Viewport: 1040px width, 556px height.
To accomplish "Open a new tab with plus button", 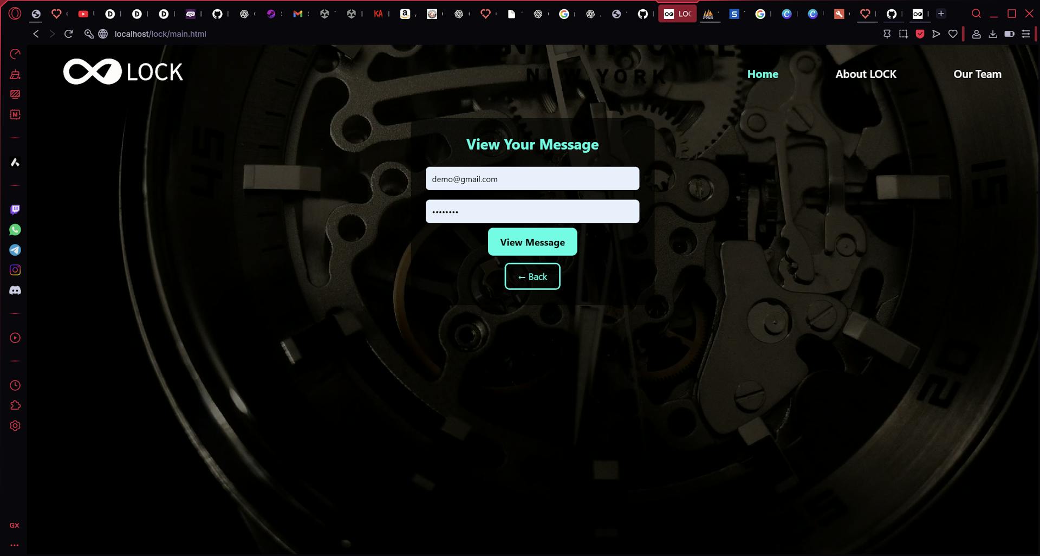I will 941,14.
